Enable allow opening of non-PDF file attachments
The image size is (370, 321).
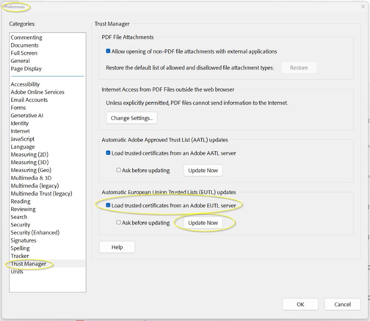click(x=107, y=51)
